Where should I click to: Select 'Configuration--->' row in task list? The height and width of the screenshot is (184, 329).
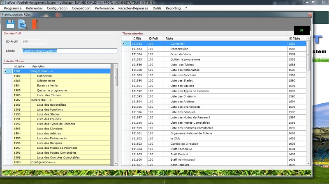[62, 162]
